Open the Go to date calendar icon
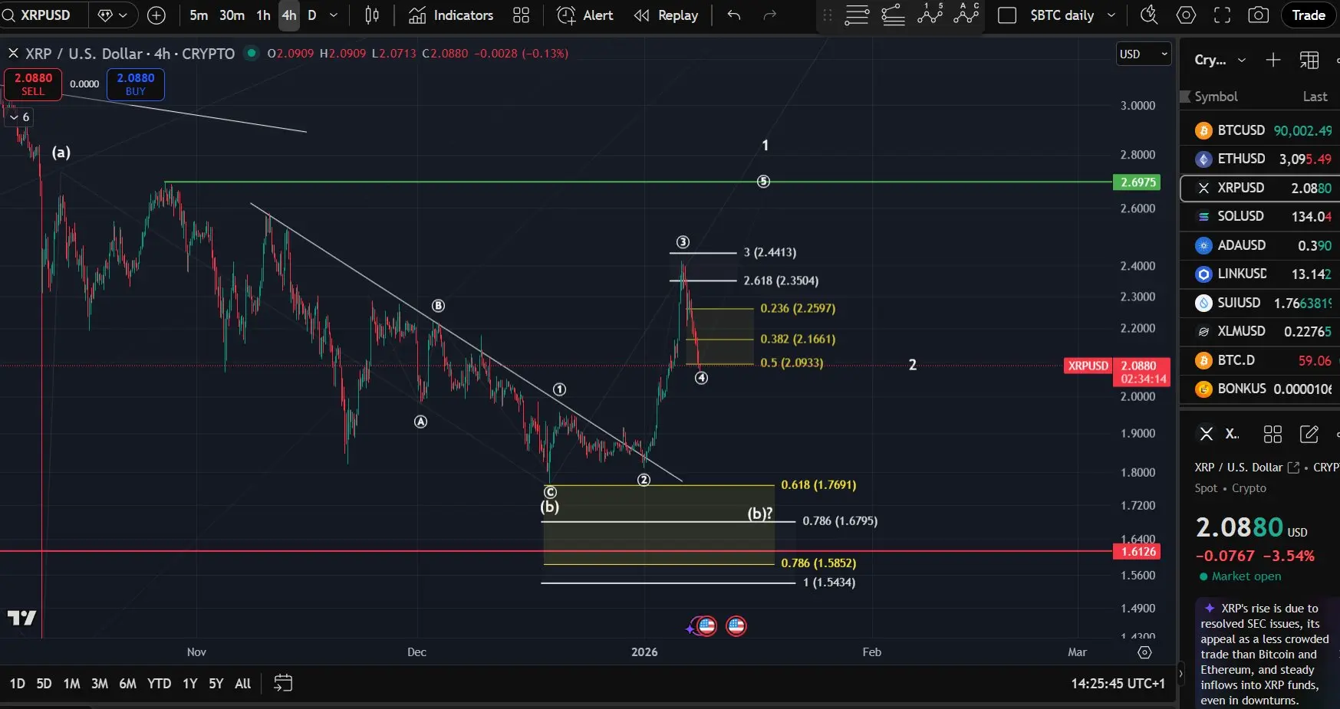This screenshot has width=1340, height=709. pyautogui.click(x=283, y=683)
